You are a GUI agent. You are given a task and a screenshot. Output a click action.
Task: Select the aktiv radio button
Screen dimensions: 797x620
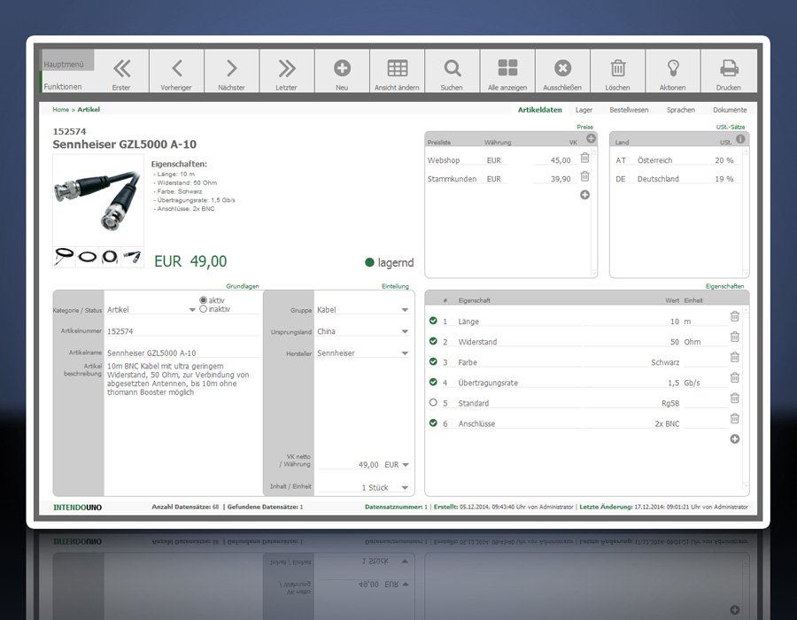204,300
